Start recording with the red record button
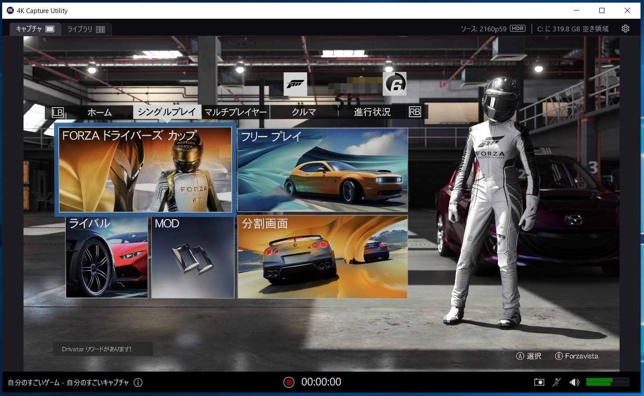This screenshot has height=396, width=644. (x=289, y=382)
